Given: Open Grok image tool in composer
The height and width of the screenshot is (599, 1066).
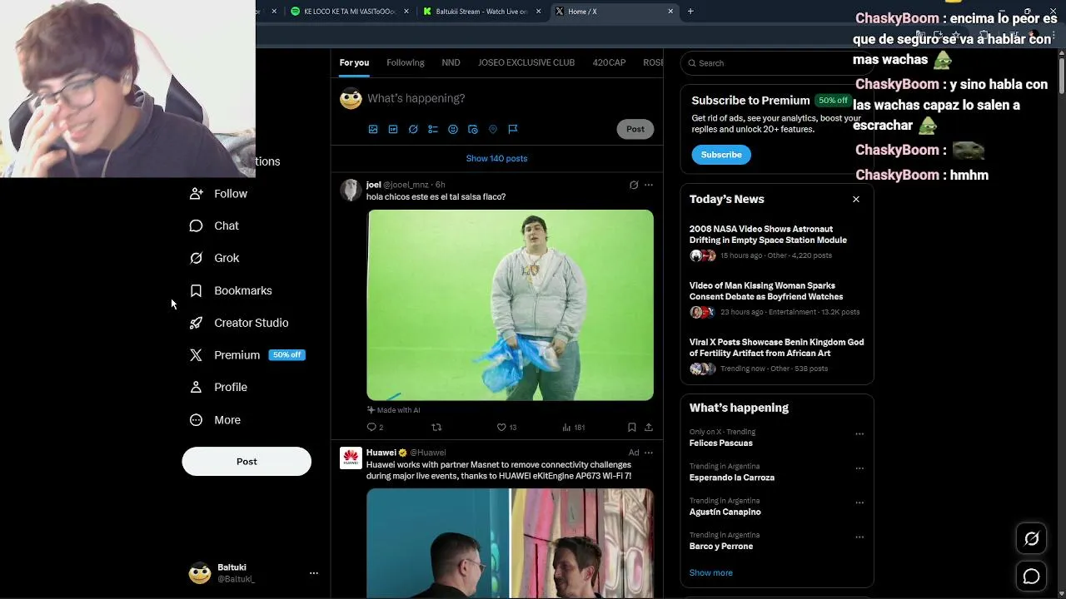Looking at the screenshot, I should point(413,129).
